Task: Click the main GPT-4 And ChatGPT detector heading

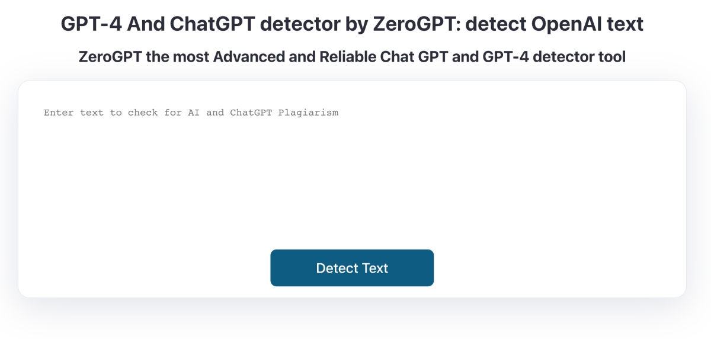Action: 352,24
